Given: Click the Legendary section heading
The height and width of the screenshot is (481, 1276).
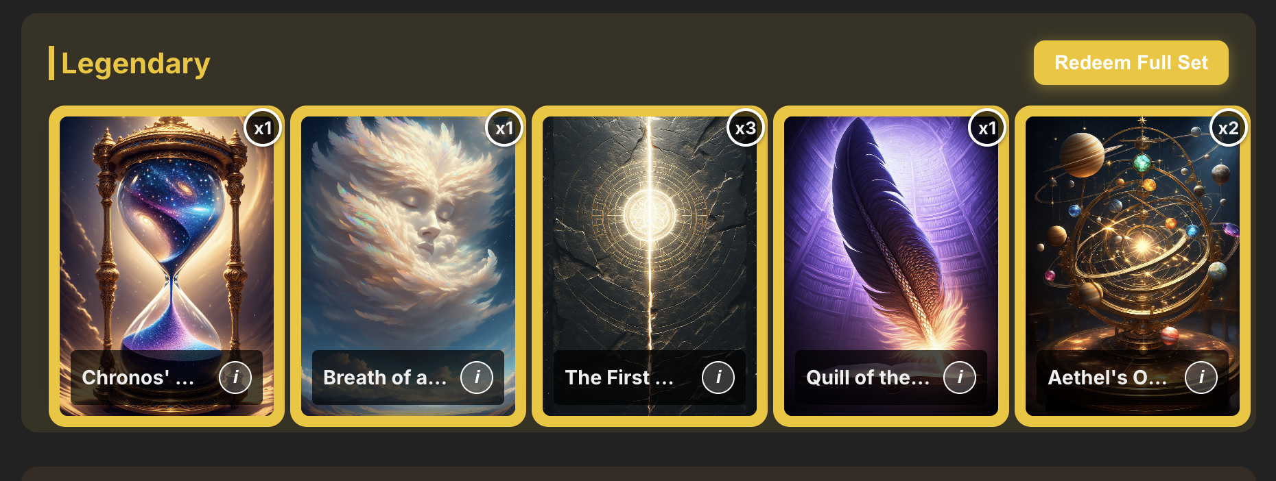Looking at the screenshot, I should tap(136, 64).
